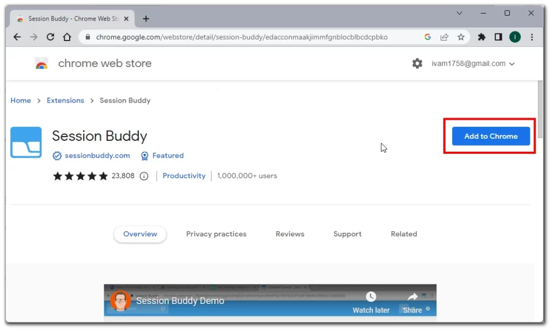Click the Session Buddy Demo video title

click(x=180, y=301)
